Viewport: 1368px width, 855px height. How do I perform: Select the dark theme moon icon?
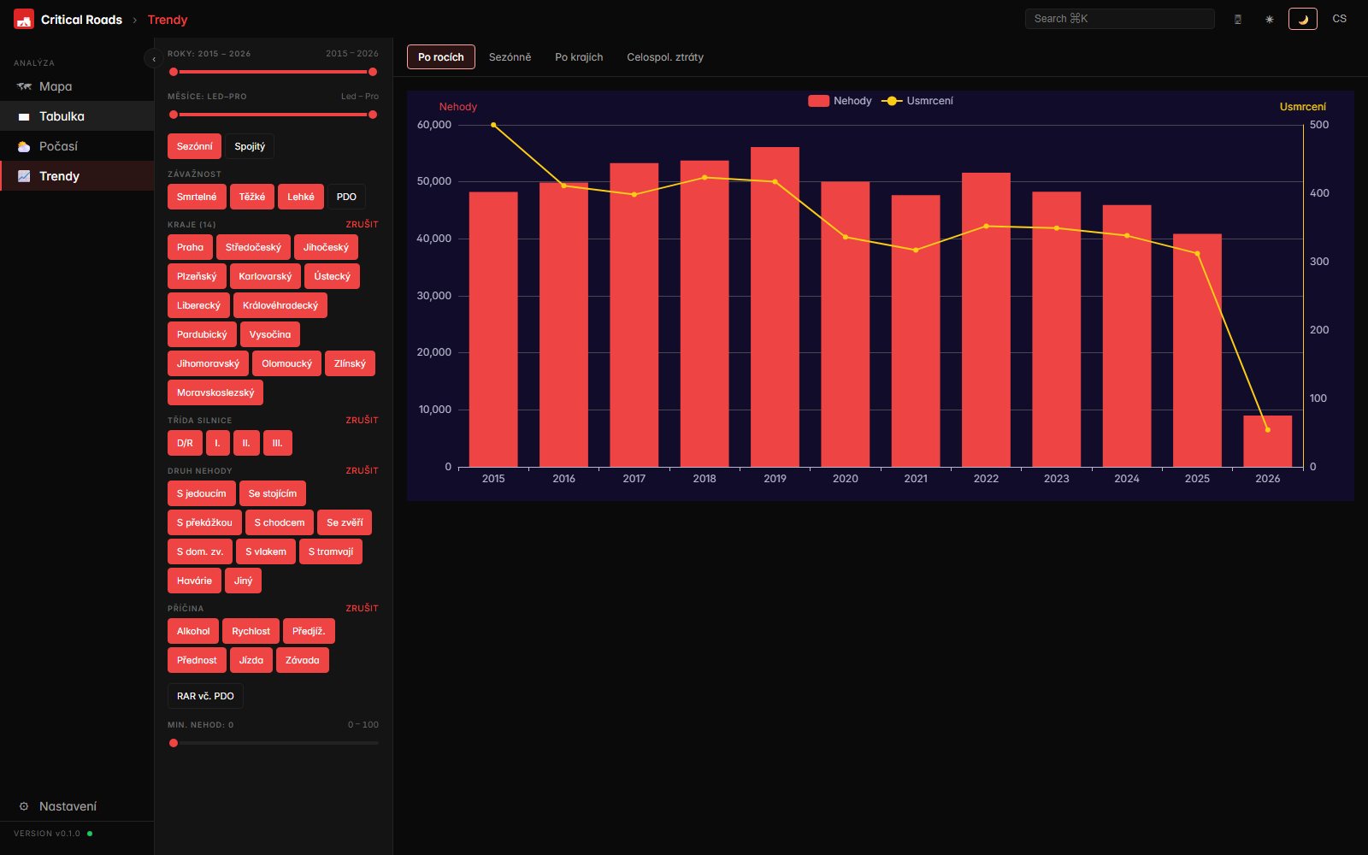click(1303, 19)
